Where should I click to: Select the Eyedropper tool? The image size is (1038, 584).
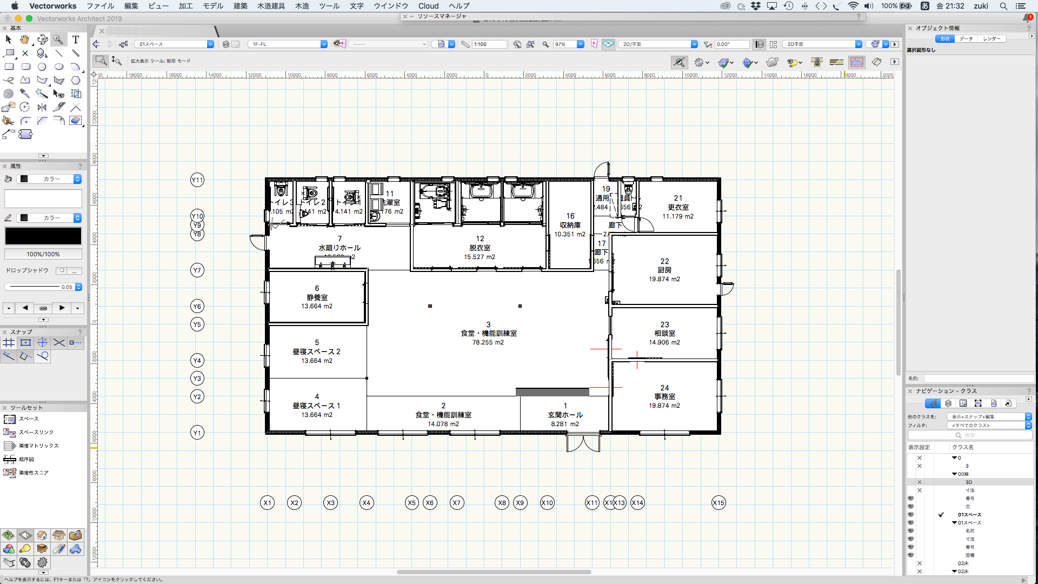coord(25,94)
